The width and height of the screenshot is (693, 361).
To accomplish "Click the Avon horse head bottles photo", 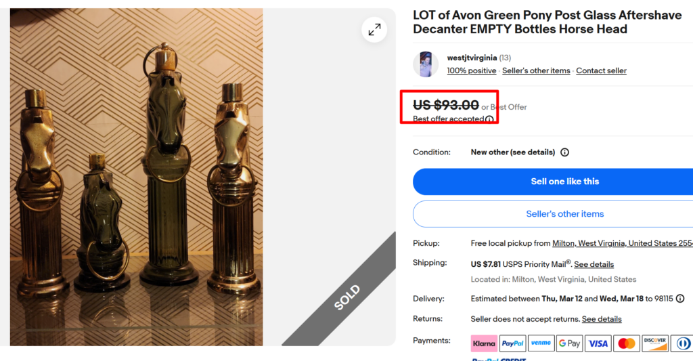I will pos(136,177).
